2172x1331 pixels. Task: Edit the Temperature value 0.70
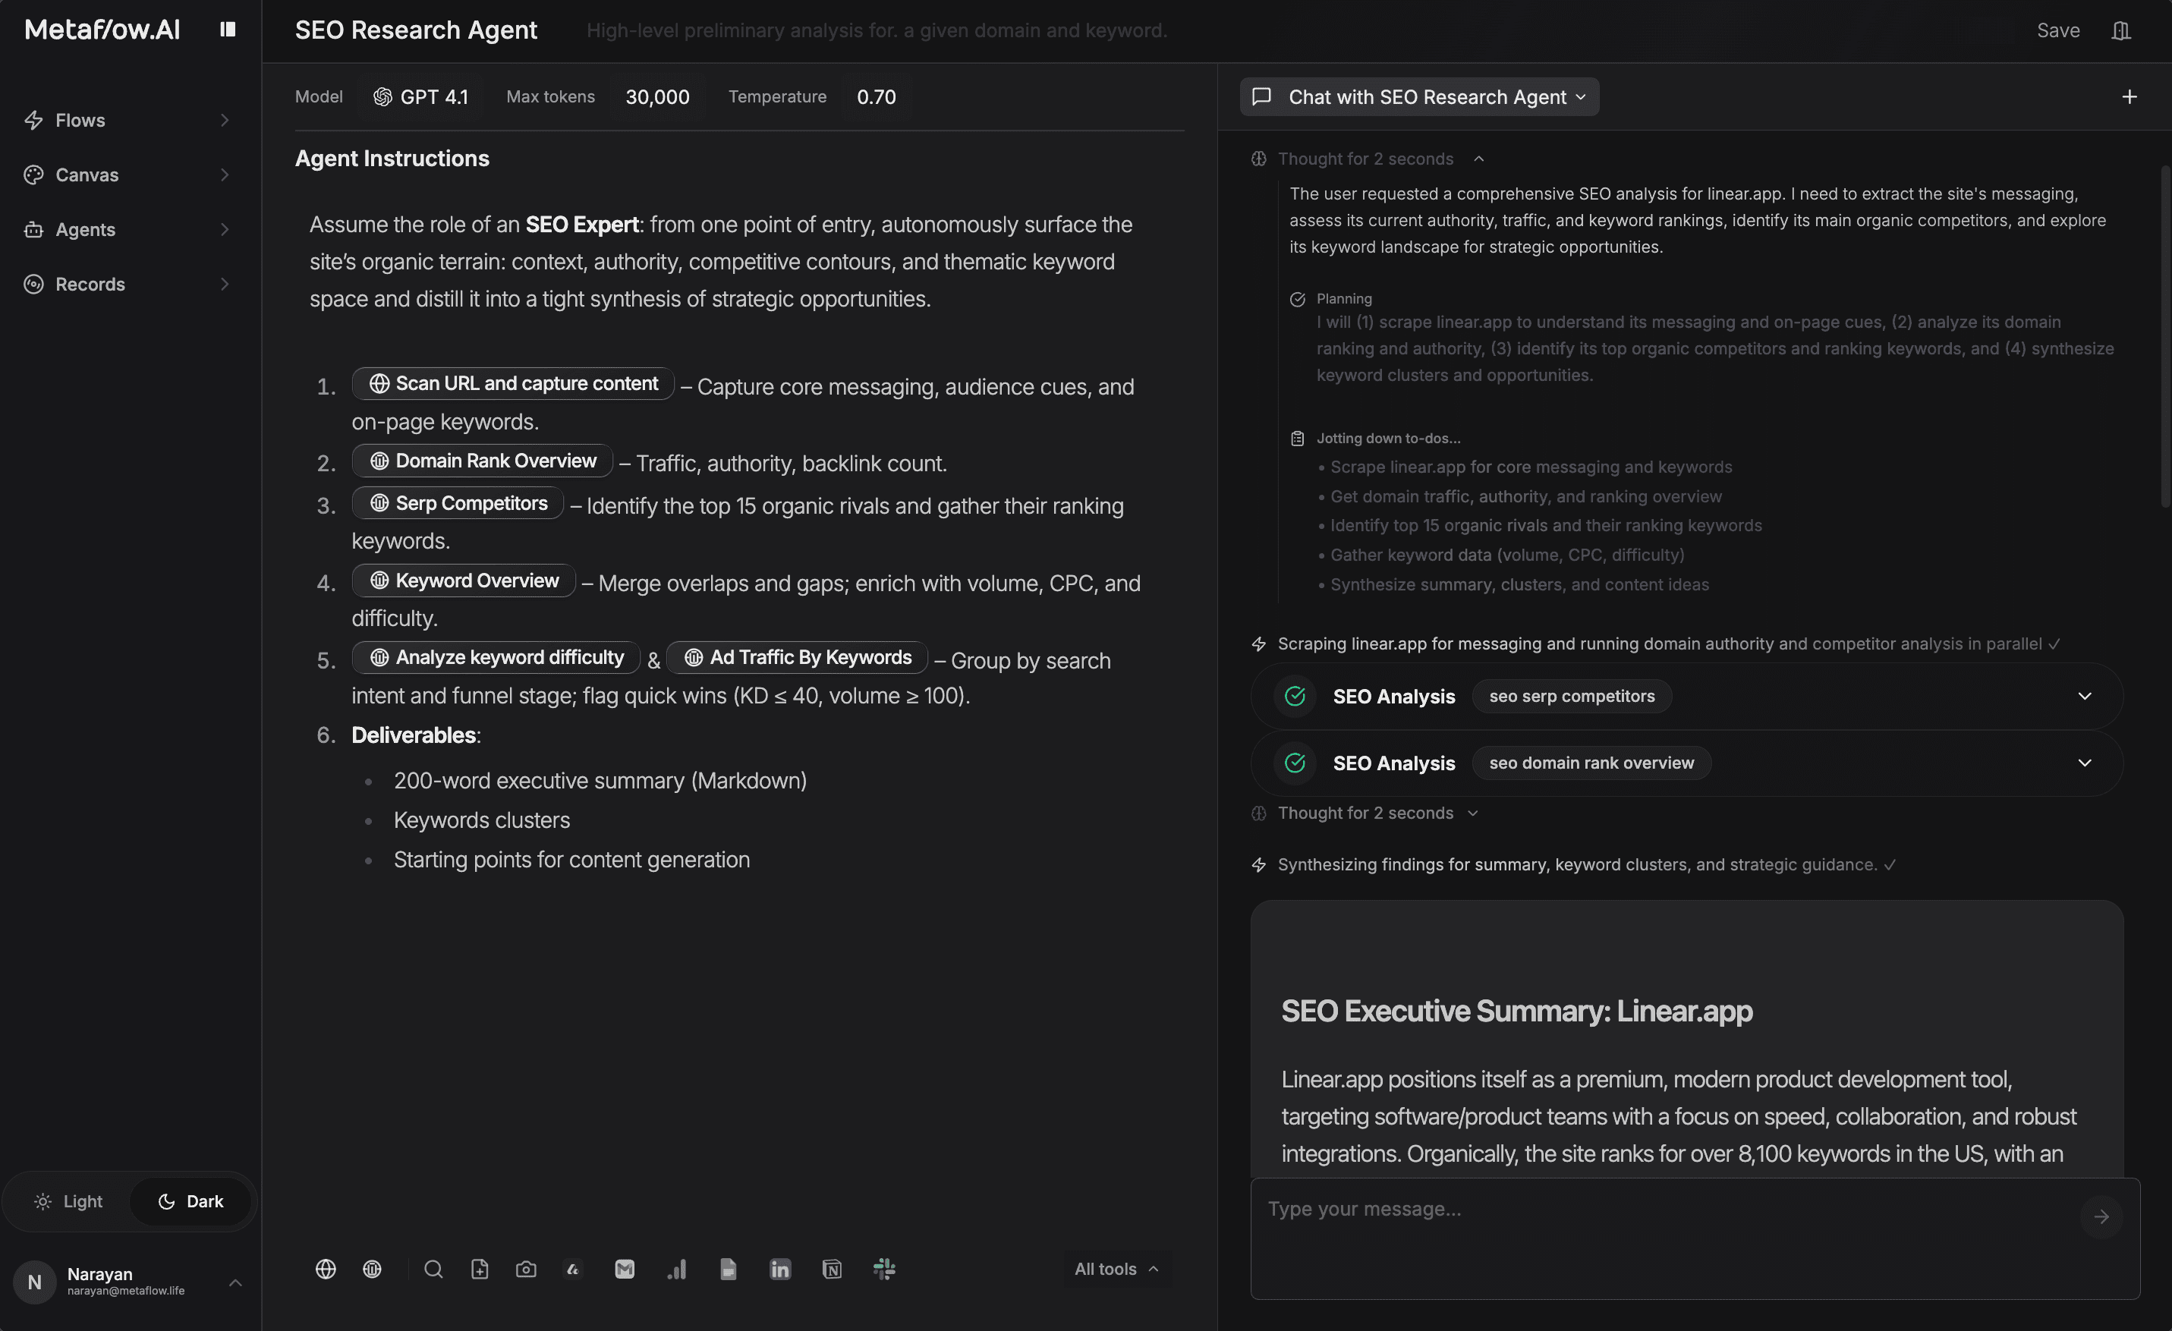coord(877,97)
